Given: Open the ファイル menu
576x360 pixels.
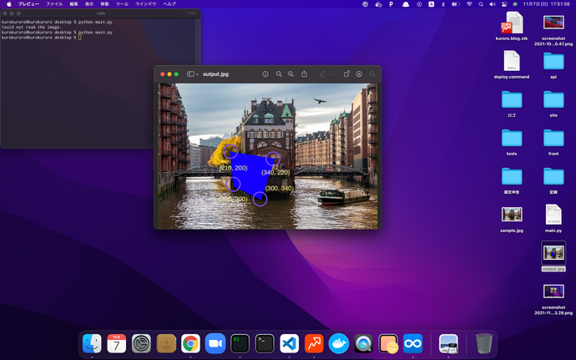Looking at the screenshot, I should pyautogui.click(x=54, y=4).
